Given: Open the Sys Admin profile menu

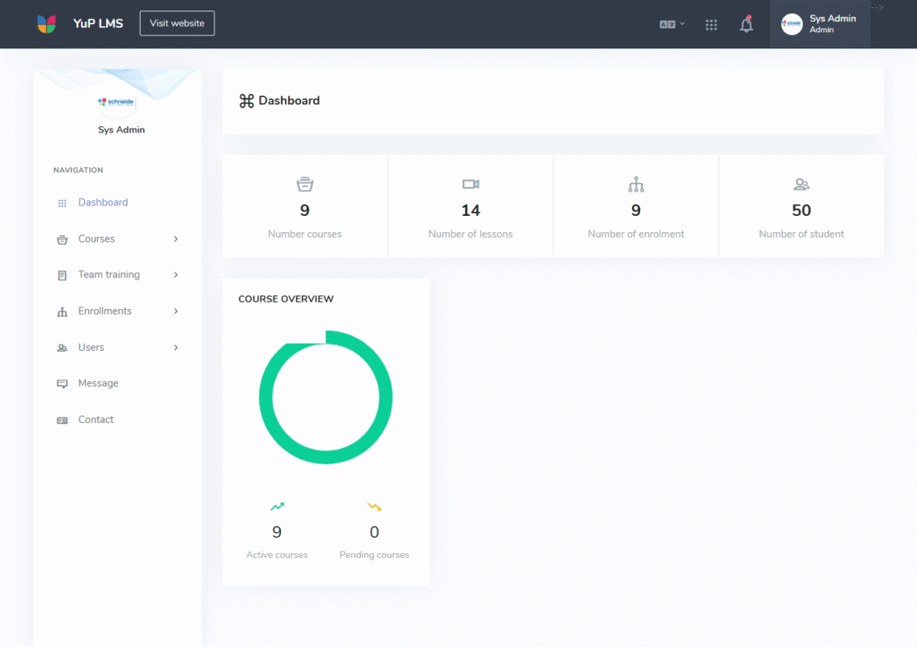Looking at the screenshot, I should click(820, 24).
